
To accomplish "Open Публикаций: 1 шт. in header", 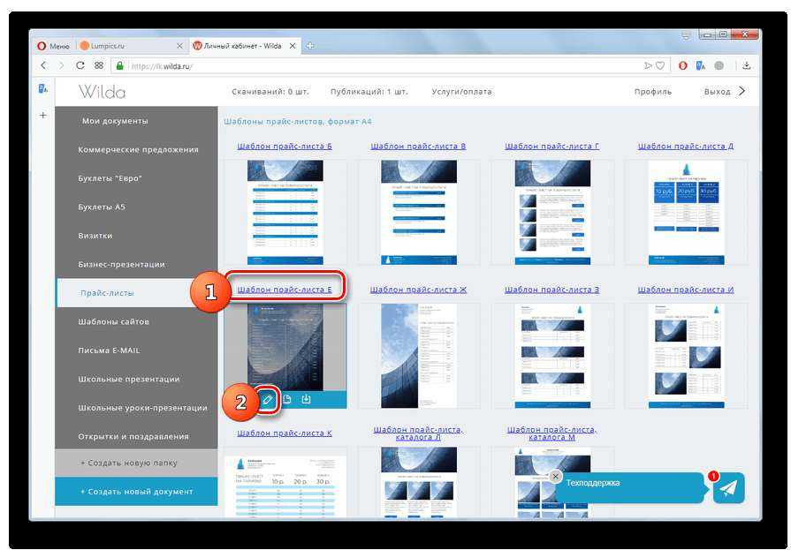I will click(369, 92).
